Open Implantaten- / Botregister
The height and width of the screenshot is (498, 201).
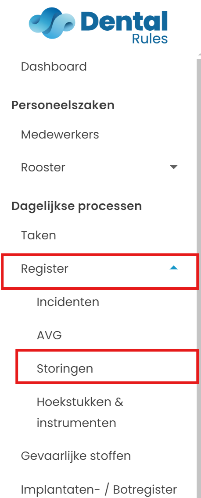[99, 489]
